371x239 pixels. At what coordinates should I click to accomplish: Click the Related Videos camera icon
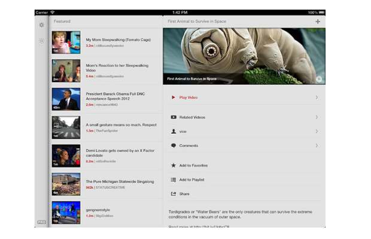pos(174,117)
